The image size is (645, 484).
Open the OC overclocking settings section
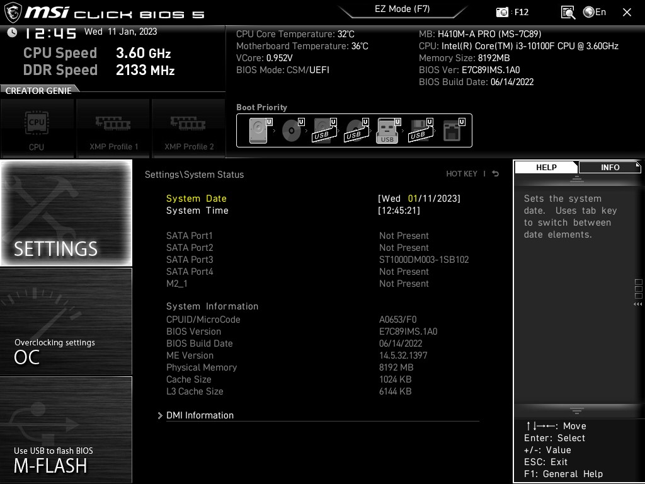[66, 321]
